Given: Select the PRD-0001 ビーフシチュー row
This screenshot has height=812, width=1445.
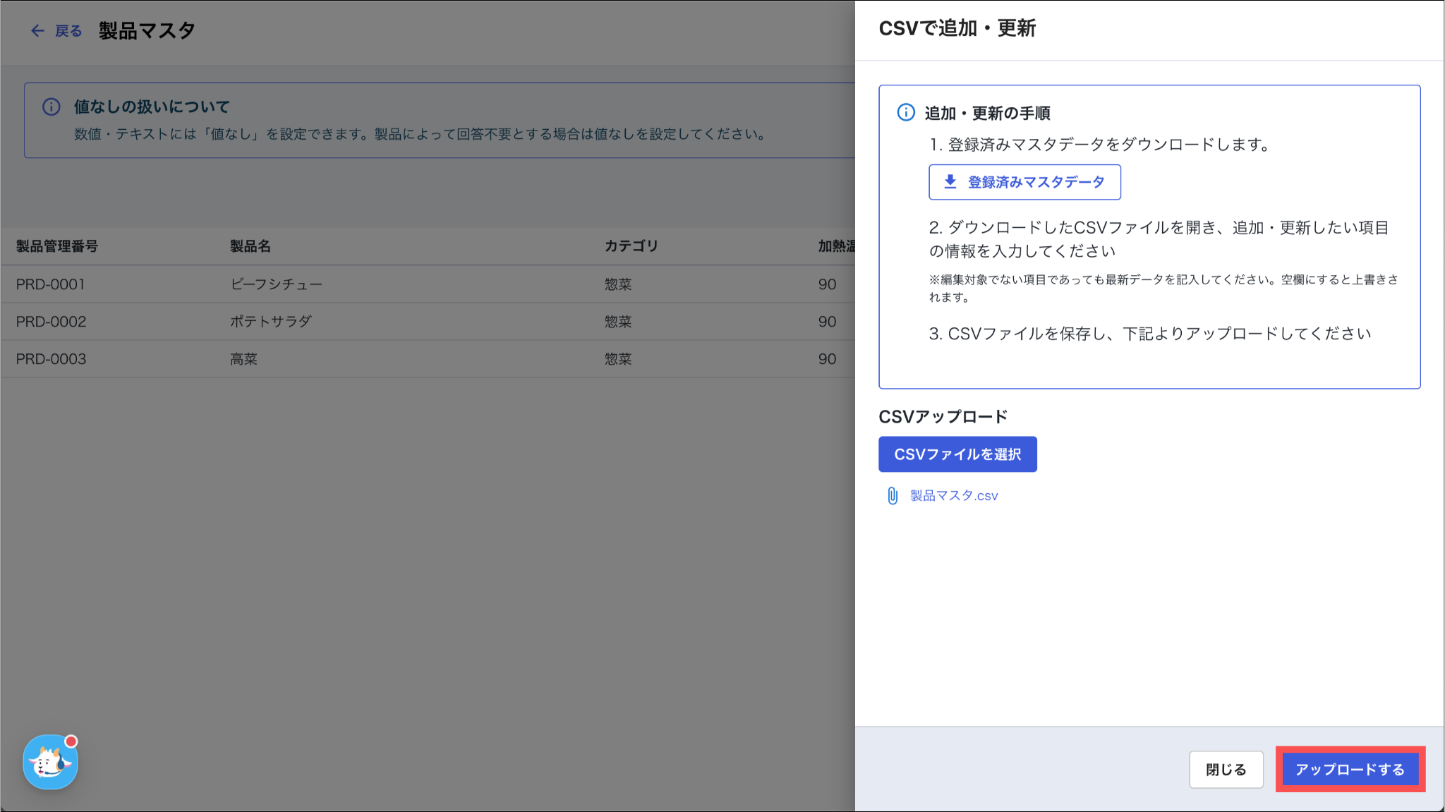Looking at the screenshot, I should click(x=275, y=284).
